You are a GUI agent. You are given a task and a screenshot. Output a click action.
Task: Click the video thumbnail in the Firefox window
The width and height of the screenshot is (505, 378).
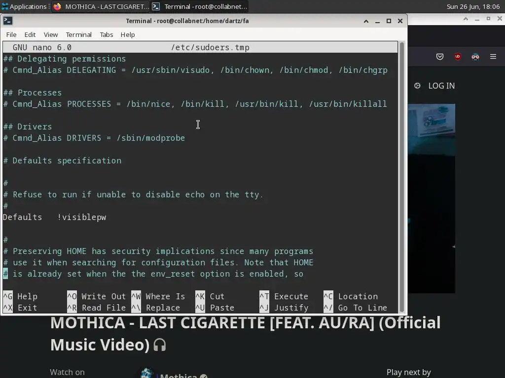[432, 198]
